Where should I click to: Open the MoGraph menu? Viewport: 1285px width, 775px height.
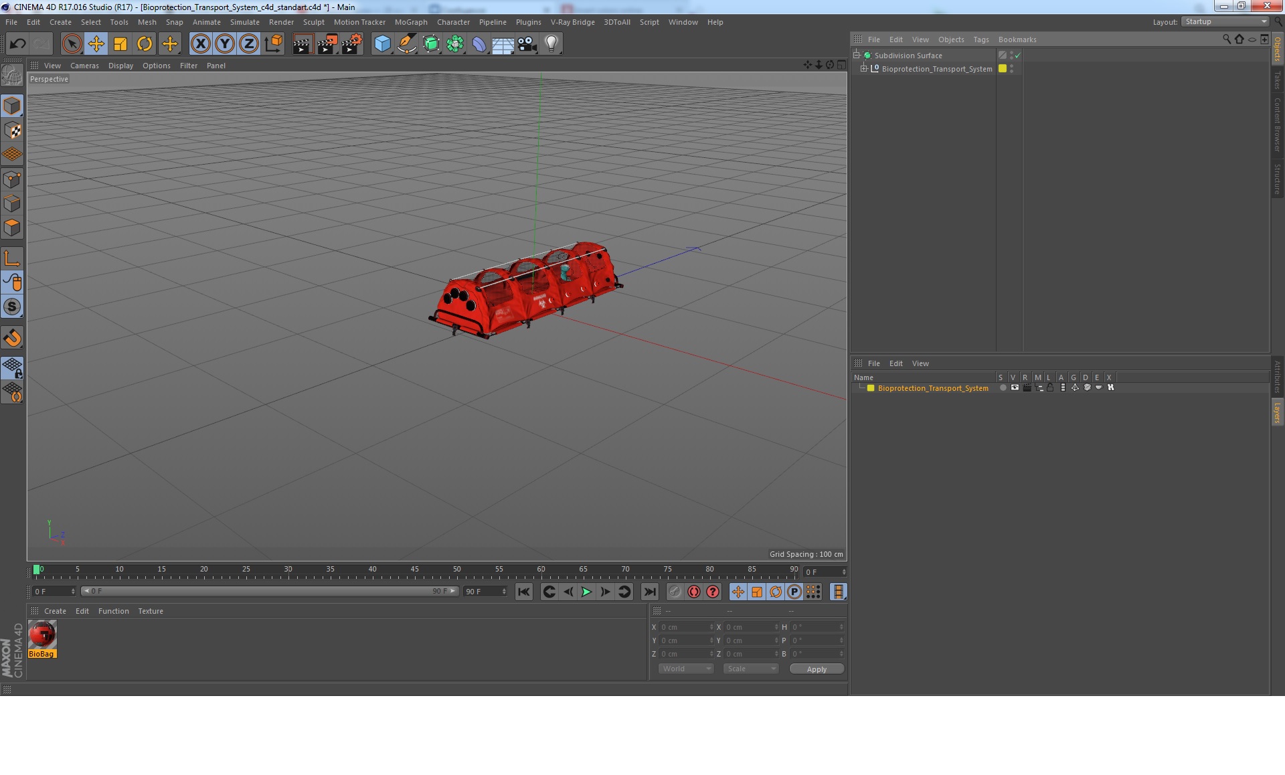coord(411,22)
